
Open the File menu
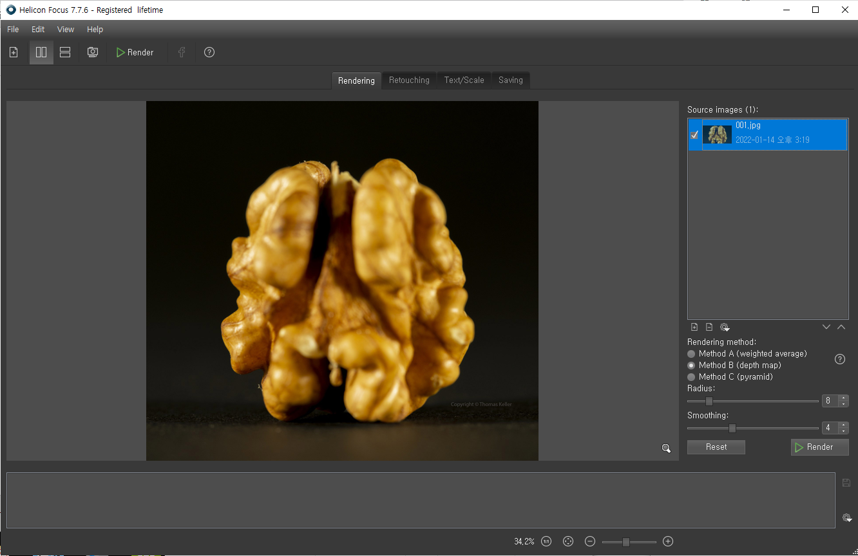coord(13,29)
